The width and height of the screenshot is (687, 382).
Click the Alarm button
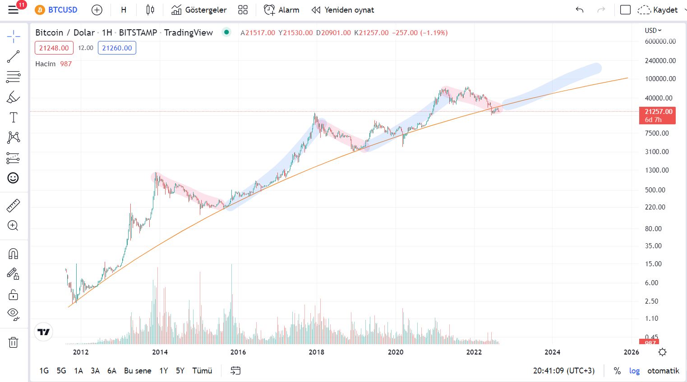tap(281, 10)
